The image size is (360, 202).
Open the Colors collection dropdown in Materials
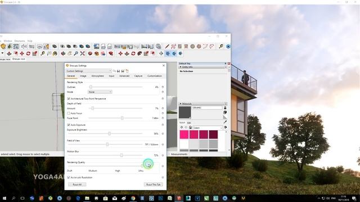pyautogui.click(x=208, y=128)
